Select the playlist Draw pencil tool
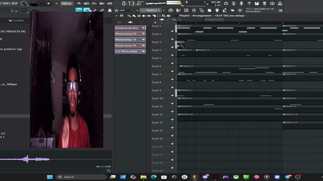The height and width of the screenshot is (181, 323). point(129,16)
